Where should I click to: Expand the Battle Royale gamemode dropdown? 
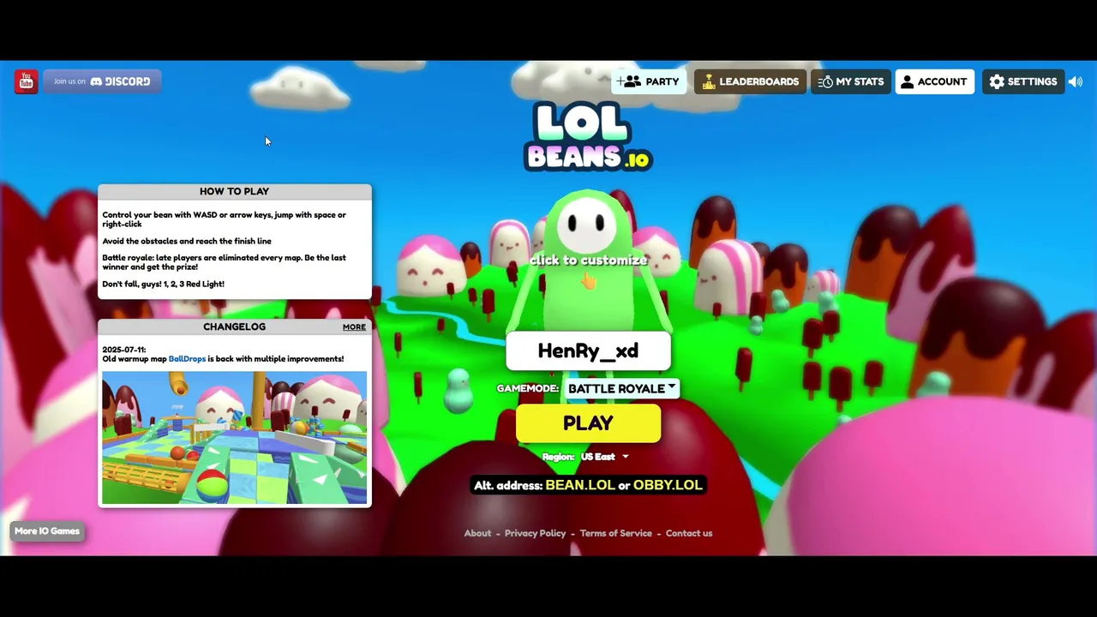click(622, 388)
